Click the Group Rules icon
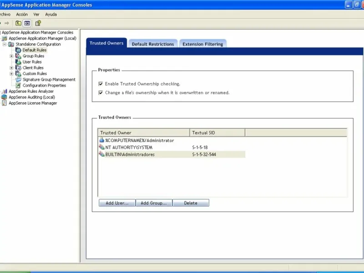The image size is (364, 273). (18, 56)
